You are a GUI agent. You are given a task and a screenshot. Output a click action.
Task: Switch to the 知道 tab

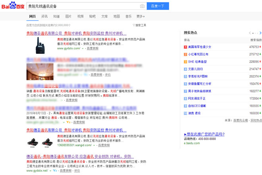pos(56,16)
